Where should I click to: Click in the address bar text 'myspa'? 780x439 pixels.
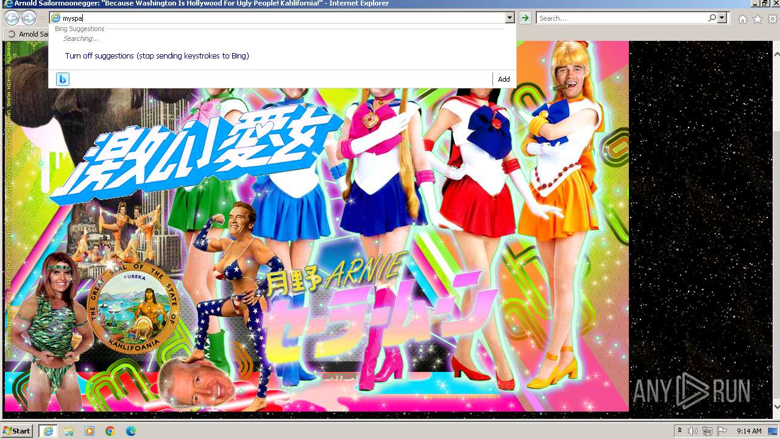click(x=73, y=18)
